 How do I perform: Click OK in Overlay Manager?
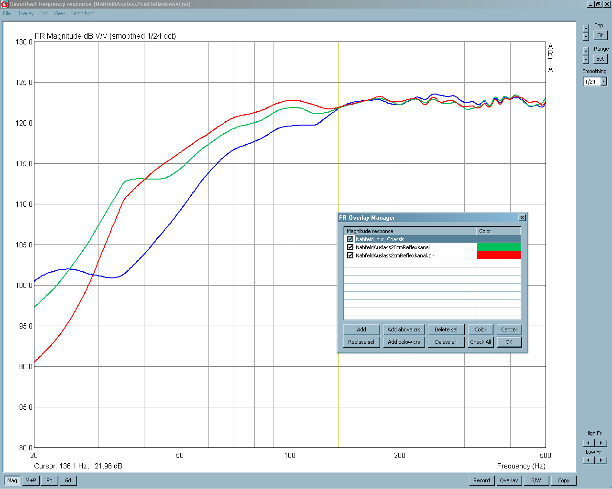[509, 342]
